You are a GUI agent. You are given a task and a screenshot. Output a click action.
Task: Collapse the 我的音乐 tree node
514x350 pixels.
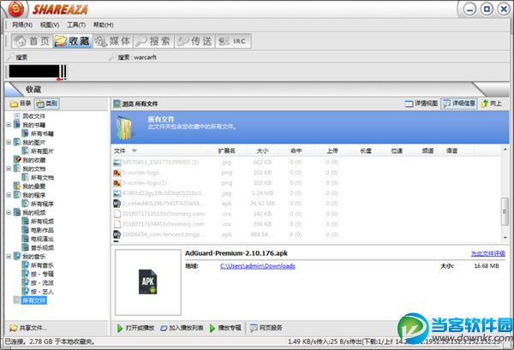coord(9,257)
